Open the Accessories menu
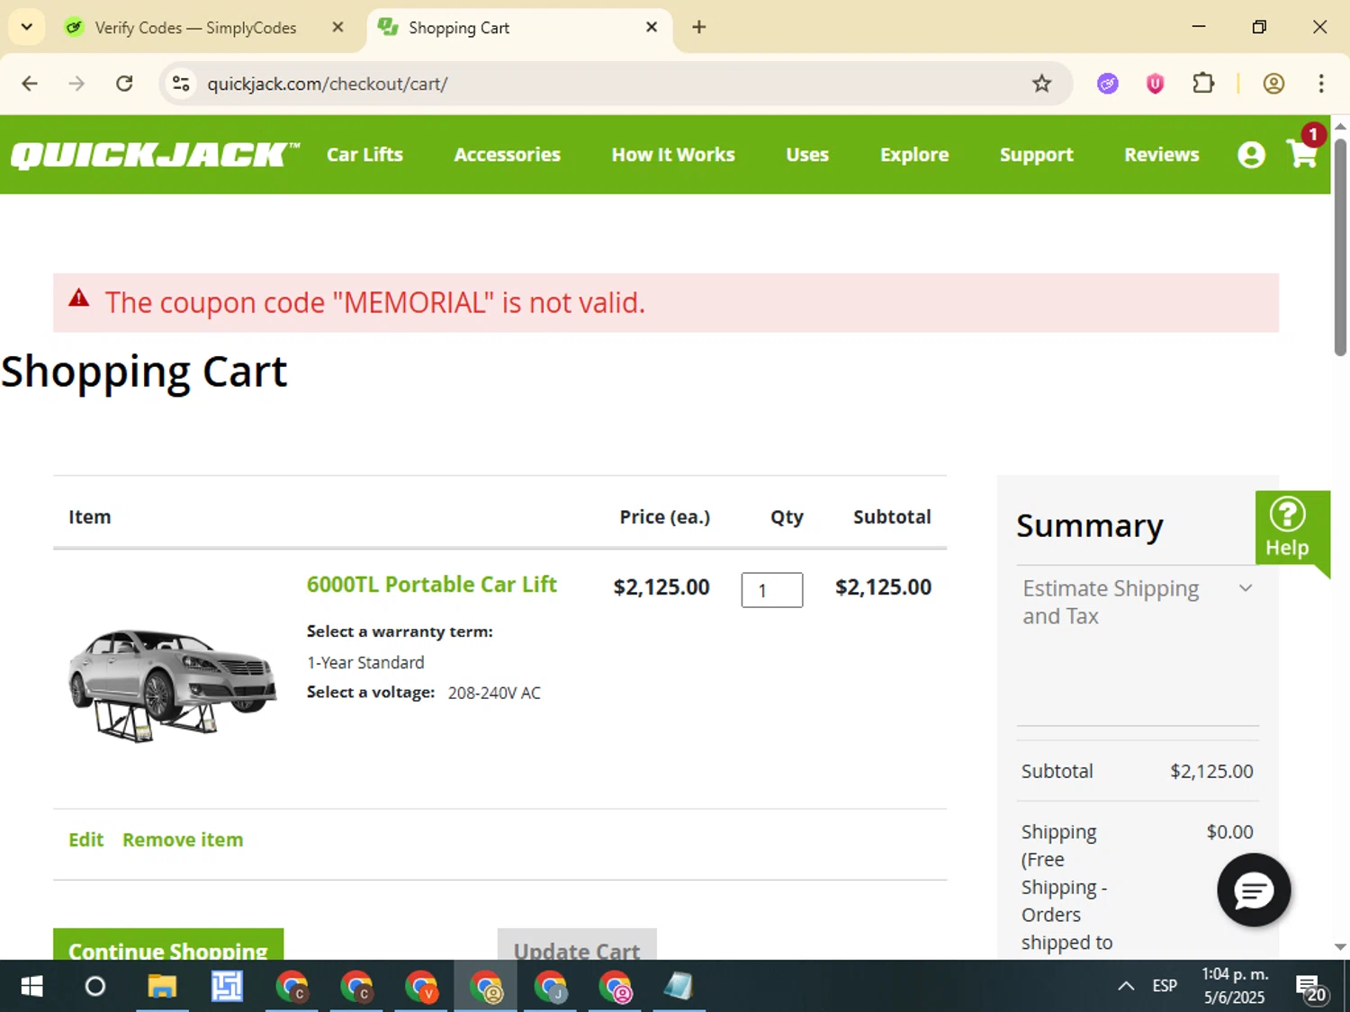Viewport: 1350px width, 1012px height. pyautogui.click(x=508, y=155)
